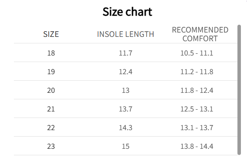Select size 19 cell
This screenshot has height=167, width=247.
click(51, 72)
